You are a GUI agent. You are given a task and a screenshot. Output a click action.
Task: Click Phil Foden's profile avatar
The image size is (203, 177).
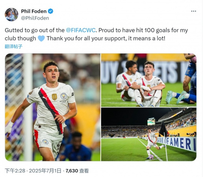point(11,14)
